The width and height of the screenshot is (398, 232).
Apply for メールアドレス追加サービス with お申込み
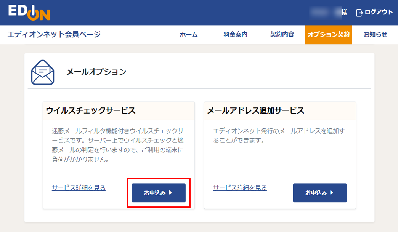[x=320, y=193]
